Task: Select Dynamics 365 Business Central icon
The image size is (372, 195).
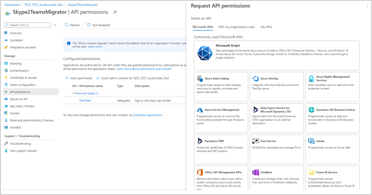Action: [311, 110]
